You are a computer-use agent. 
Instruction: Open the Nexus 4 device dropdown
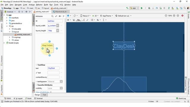tap(85, 16)
